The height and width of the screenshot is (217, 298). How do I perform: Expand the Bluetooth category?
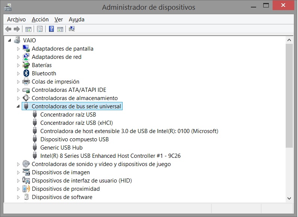(x=18, y=73)
